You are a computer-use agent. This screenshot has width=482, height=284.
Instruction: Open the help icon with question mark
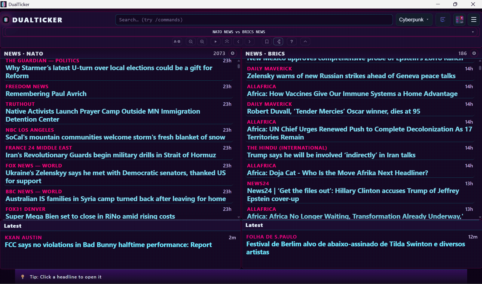coord(292,41)
